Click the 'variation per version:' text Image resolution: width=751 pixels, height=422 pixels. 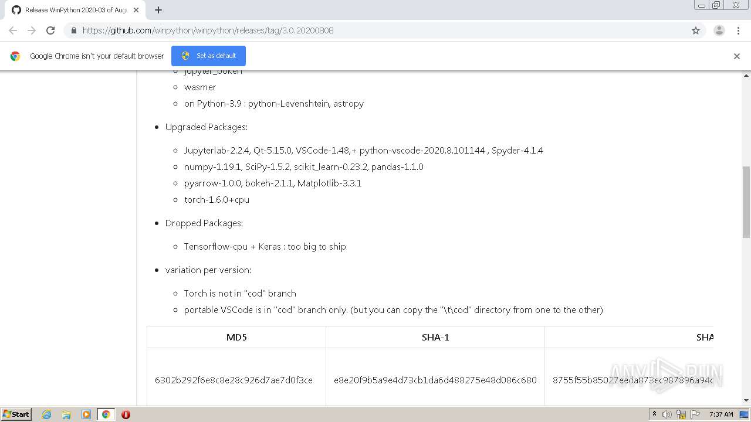(x=208, y=270)
